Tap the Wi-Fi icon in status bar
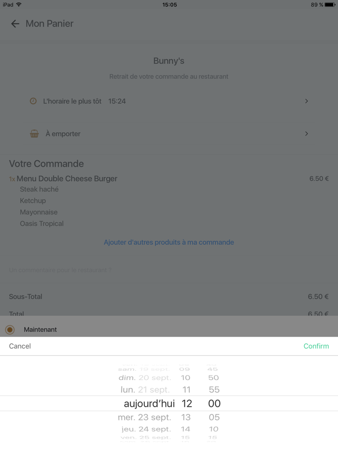This screenshot has width=338, height=451. 19,5
